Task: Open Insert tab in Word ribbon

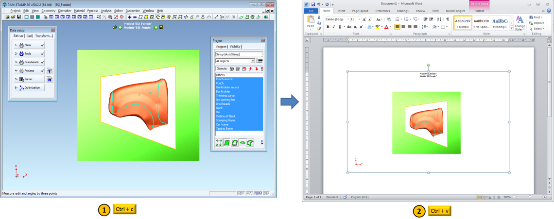Action: tap(341, 11)
